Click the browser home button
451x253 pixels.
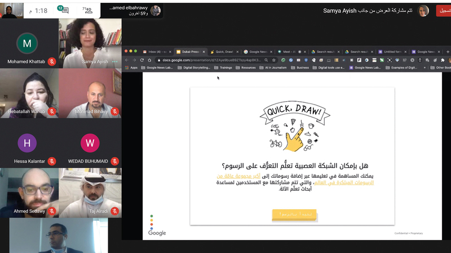pyautogui.click(x=150, y=60)
